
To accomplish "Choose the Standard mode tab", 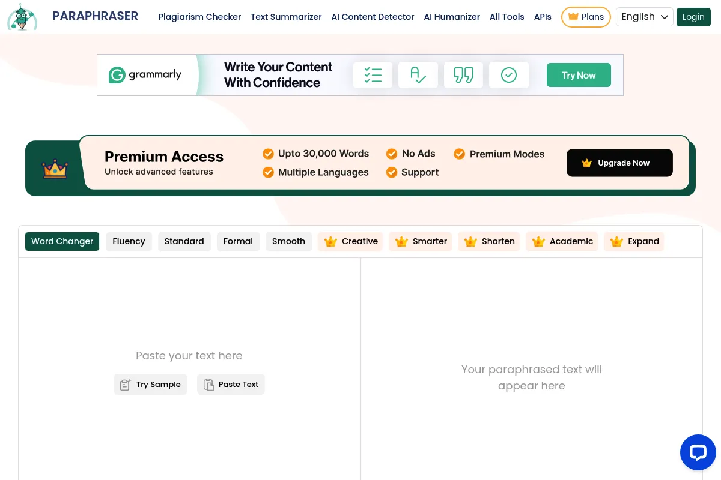I will pos(184,241).
